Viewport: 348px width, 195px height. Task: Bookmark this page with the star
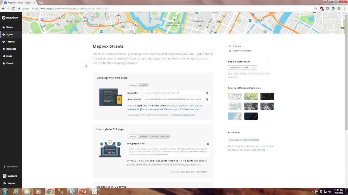[316, 8]
